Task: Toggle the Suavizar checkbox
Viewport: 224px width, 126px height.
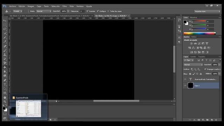Action: [87, 11]
